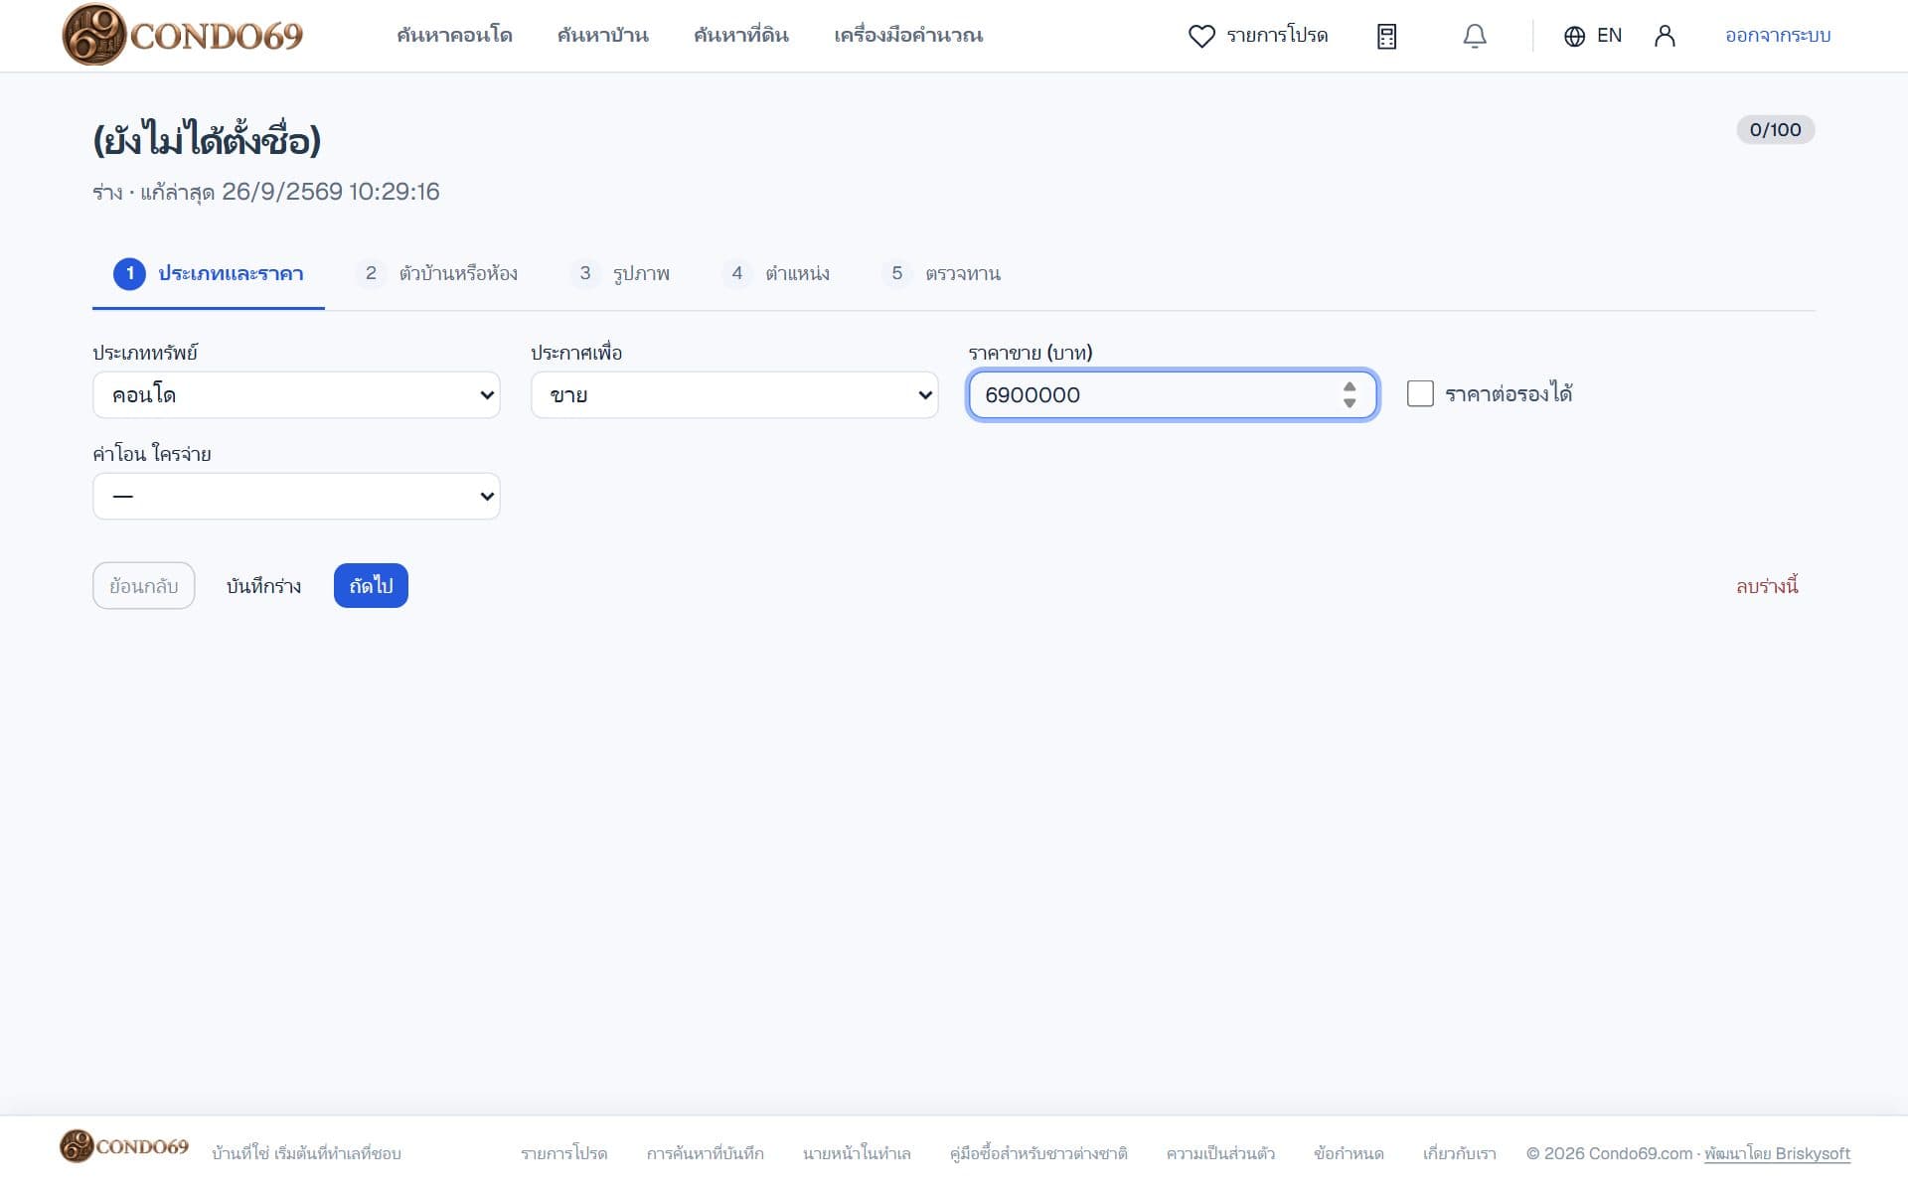Open favorites heart icon
The width and height of the screenshot is (1908, 1192).
(1201, 36)
